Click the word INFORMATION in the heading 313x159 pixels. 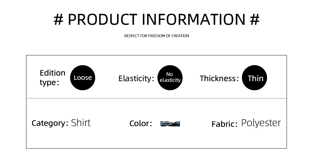(193, 20)
